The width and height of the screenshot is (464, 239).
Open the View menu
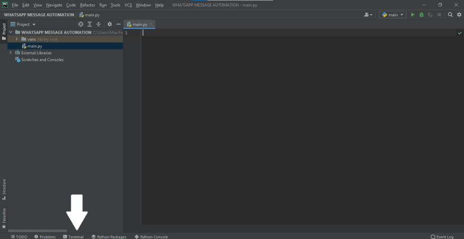coord(37,5)
